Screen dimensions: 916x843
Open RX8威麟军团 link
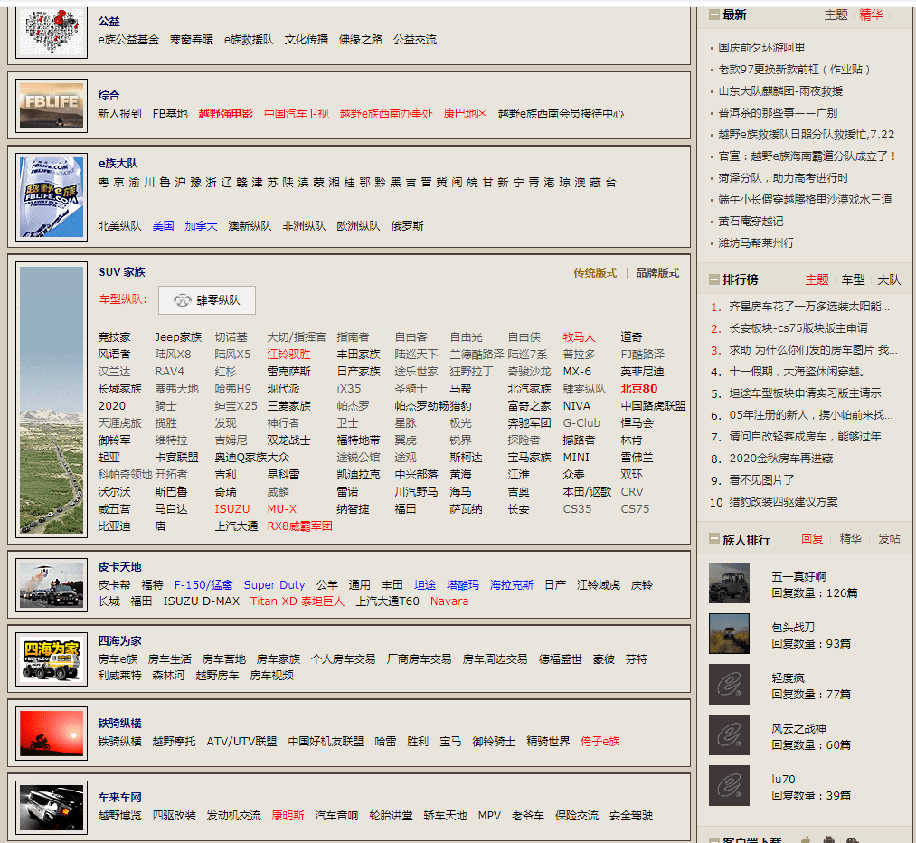(x=299, y=526)
